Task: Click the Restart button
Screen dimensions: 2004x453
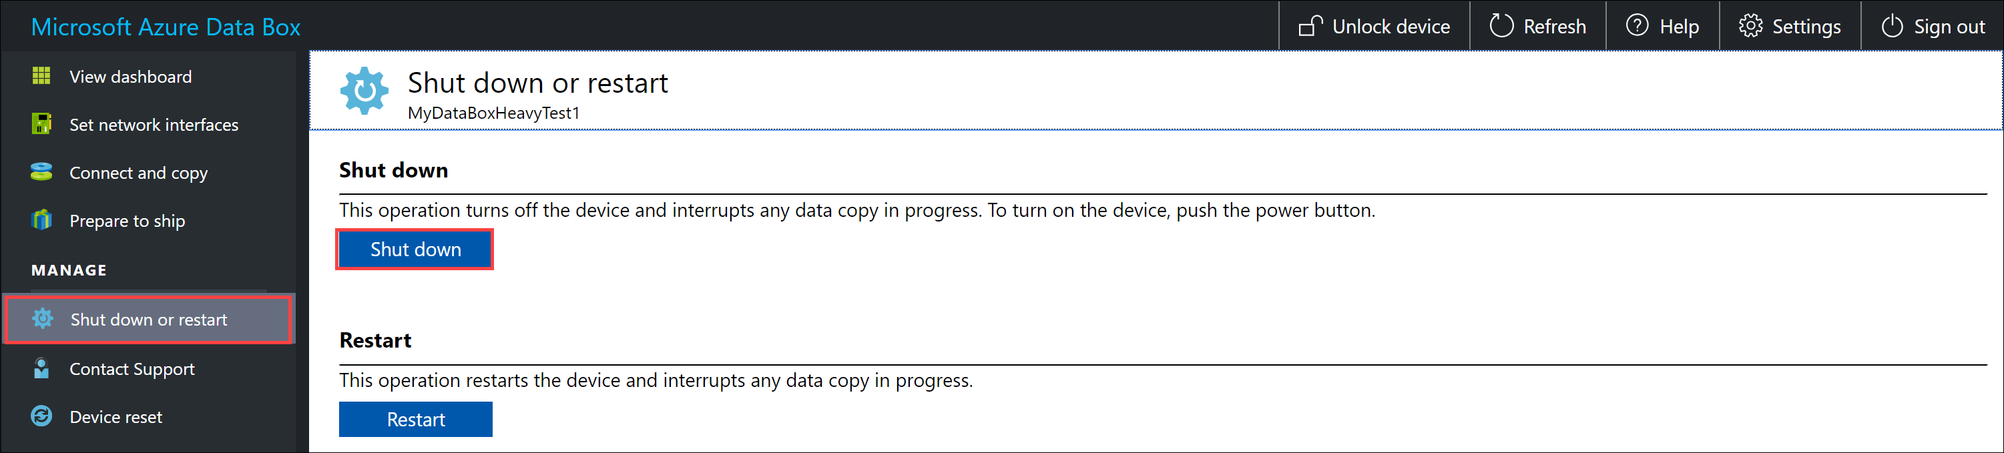Action: (x=415, y=419)
